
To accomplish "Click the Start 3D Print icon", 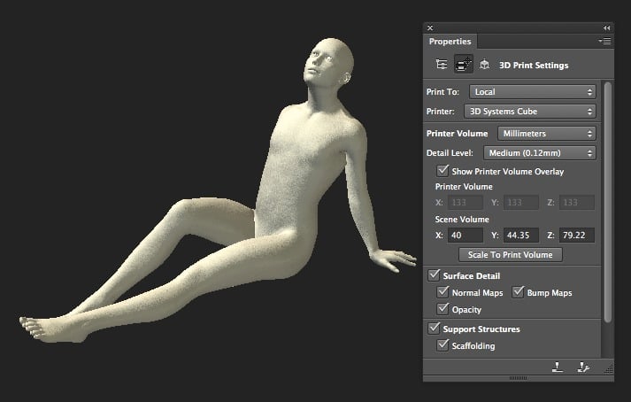I will coord(558,366).
